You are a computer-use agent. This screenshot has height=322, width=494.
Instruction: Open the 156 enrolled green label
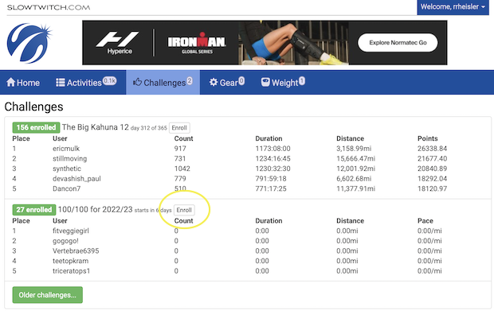pyautogui.click(x=35, y=127)
